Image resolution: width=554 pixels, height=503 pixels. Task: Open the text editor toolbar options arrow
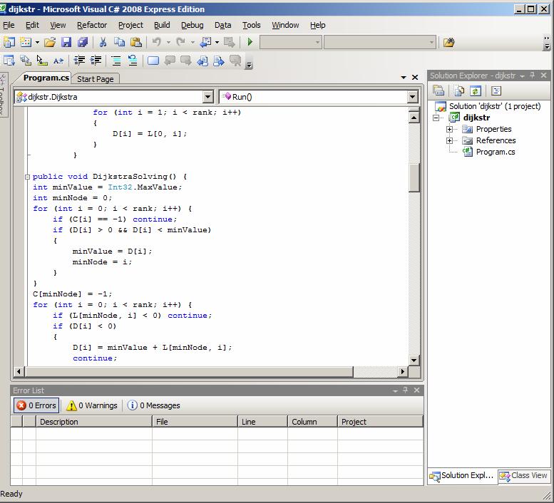[250, 64]
